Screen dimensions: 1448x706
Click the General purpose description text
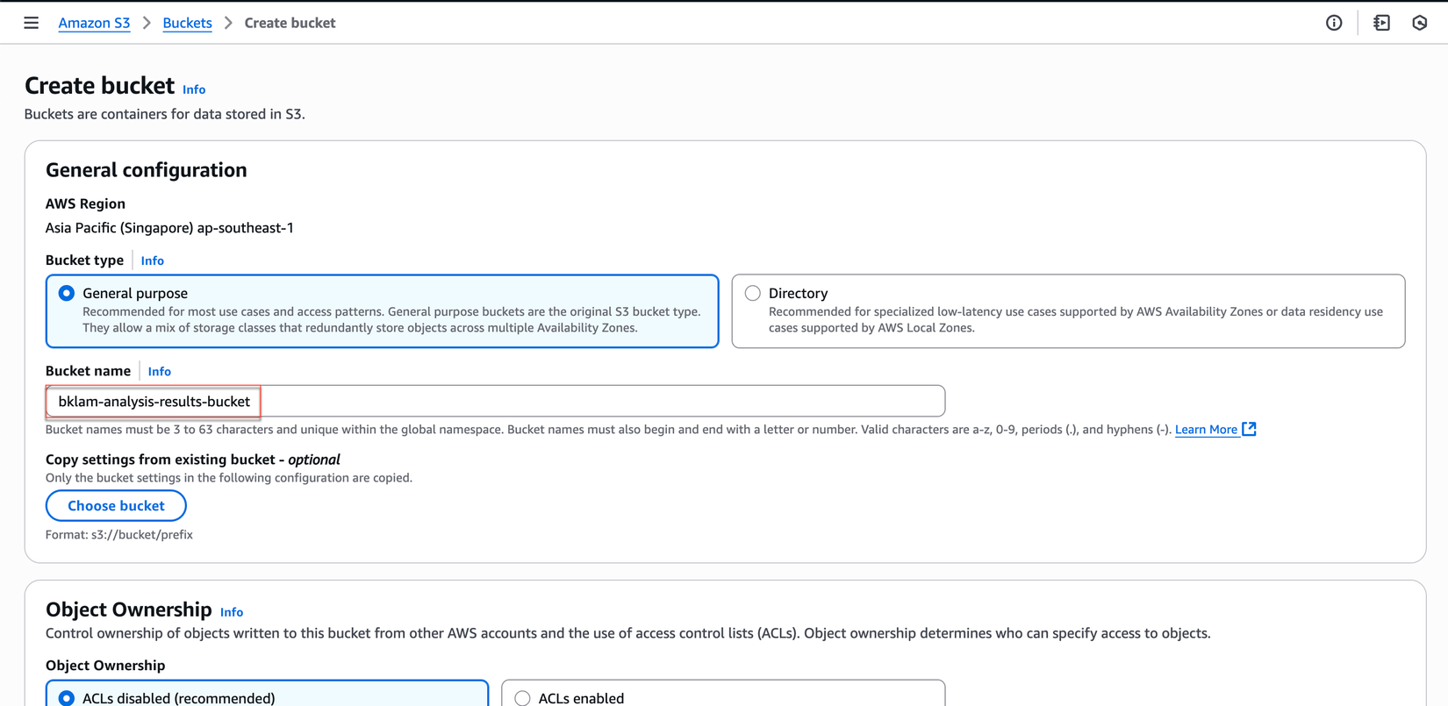pos(391,319)
